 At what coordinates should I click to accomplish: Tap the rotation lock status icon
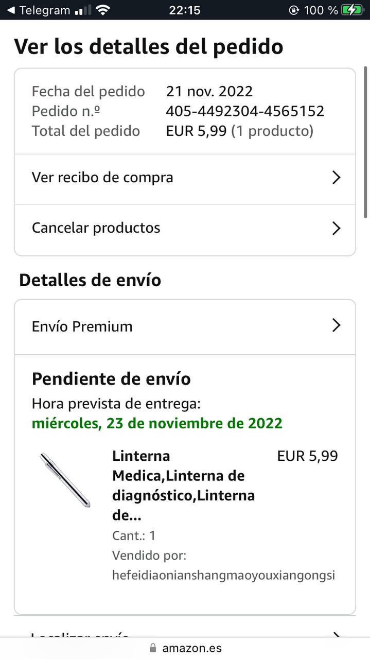pos(294,10)
